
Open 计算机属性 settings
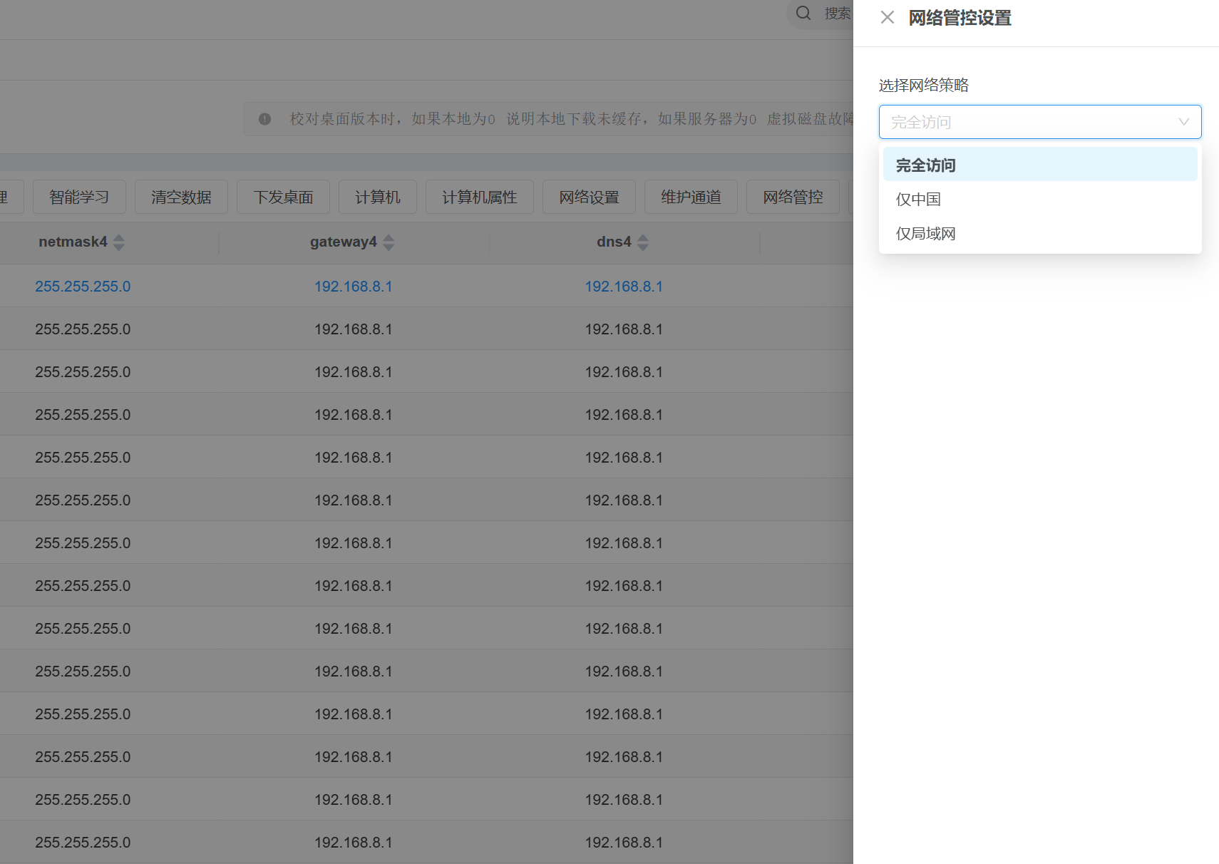(479, 197)
